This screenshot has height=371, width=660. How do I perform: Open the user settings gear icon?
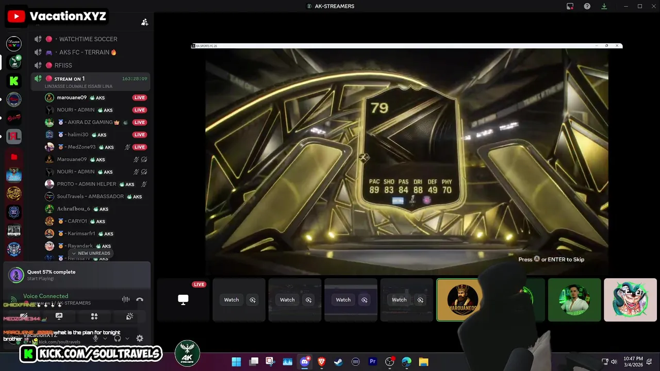pyautogui.click(x=140, y=339)
